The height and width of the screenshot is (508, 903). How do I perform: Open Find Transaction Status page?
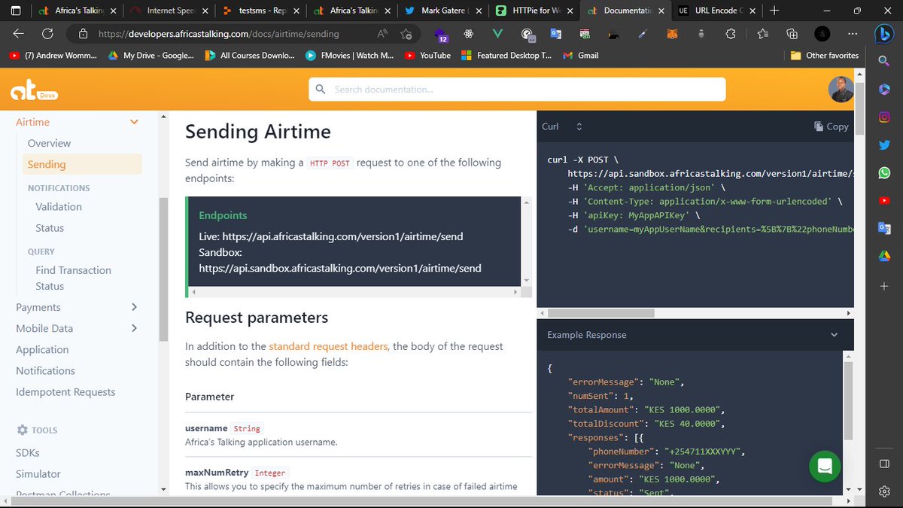pyautogui.click(x=73, y=278)
